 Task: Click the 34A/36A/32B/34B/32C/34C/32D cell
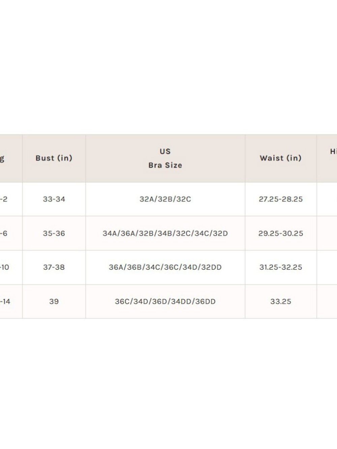point(165,233)
